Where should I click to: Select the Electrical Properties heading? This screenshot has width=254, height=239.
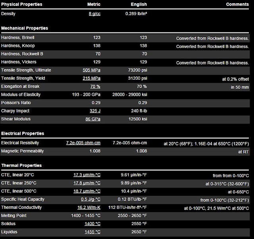coord(23,134)
